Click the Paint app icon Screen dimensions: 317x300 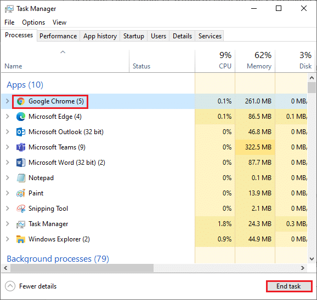tap(21, 193)
